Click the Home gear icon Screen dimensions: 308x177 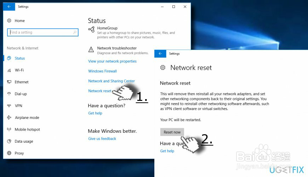pos(9,21)
